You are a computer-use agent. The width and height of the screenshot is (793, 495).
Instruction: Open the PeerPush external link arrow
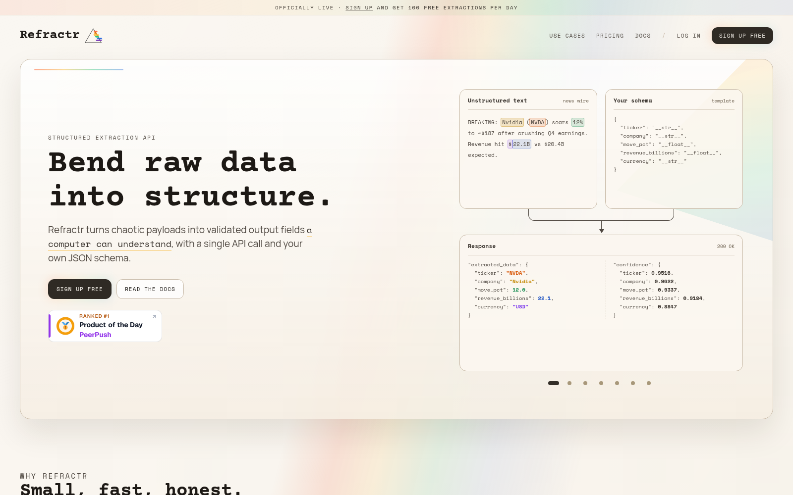coord(154,317)
